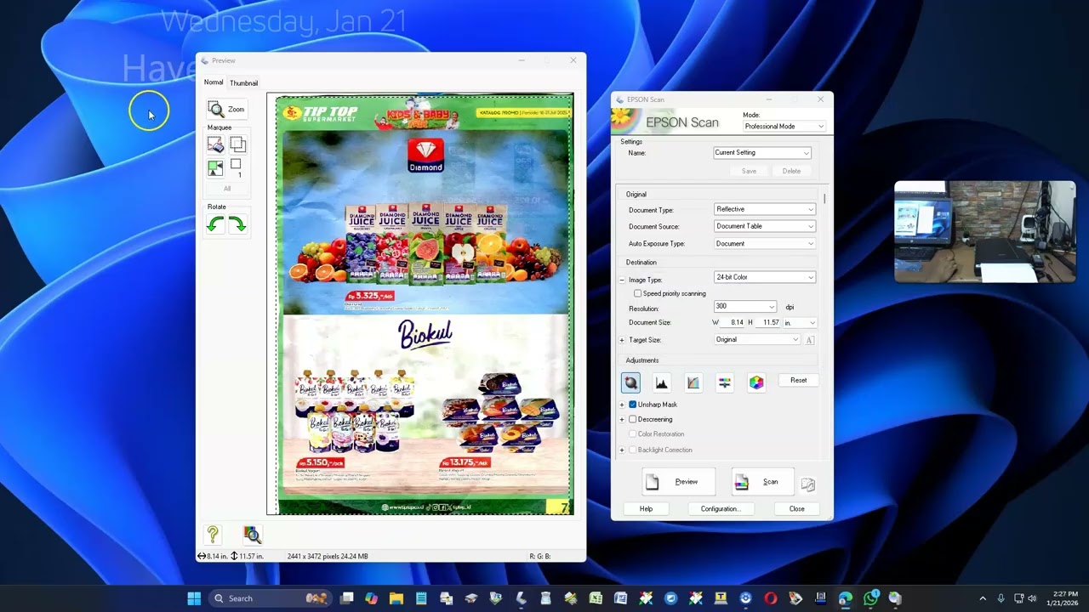Screen dimensions: 1089x612
Task: Start scanning with the Scan button
Action: tap(762, 482)
